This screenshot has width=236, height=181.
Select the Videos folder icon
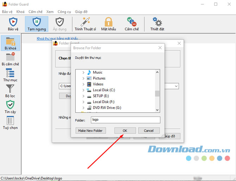coord(89,84)
